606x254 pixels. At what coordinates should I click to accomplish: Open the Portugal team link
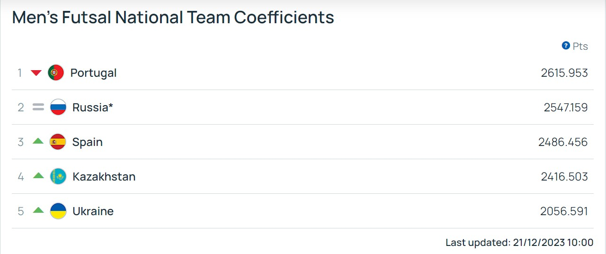pos(93,73)
